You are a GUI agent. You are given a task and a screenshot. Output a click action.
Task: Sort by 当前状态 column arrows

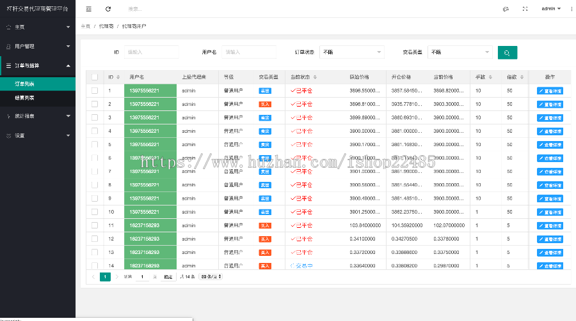(x=315, y=77)
